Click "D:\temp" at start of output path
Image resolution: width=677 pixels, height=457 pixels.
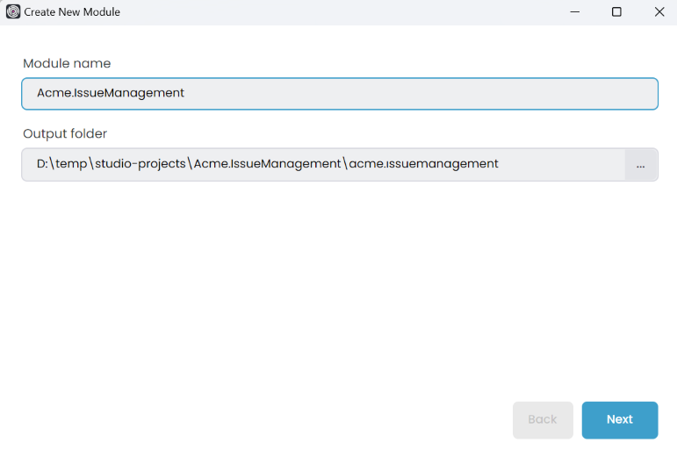click(59, 164)
